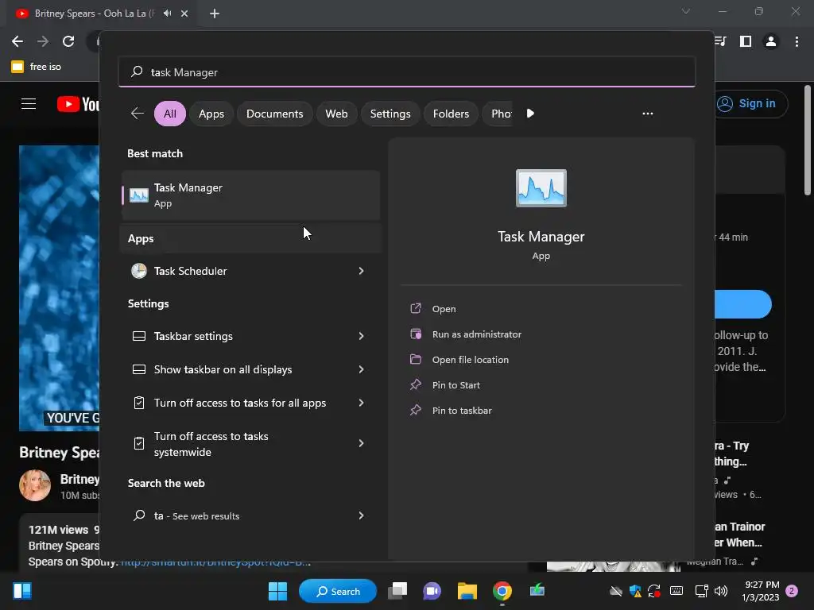
Task: Click the YouTube logo
Action: click(x=78, y=104)
